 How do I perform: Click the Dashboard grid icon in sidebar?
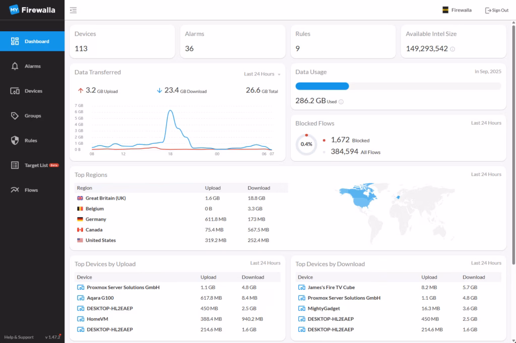15,41
